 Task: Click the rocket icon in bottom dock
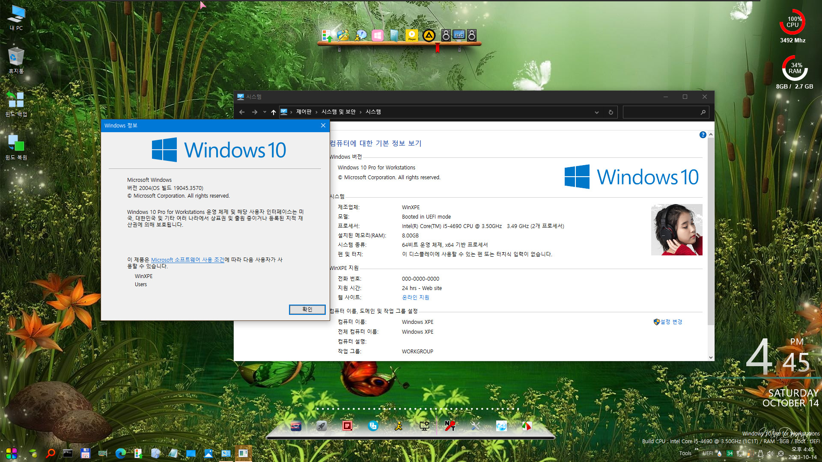click(322, 426)
